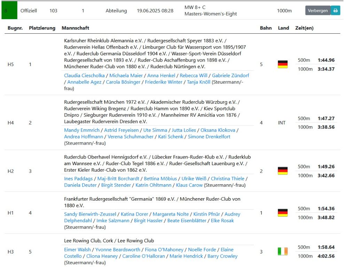Viewport: 344px width, 267px height.
Task: Click the German flag in row H5
Action: pyautogui.click(x=283, y=64)
